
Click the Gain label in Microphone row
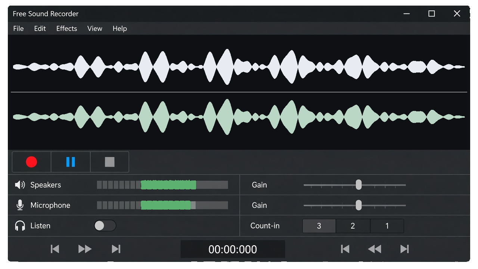pos(259,205)
